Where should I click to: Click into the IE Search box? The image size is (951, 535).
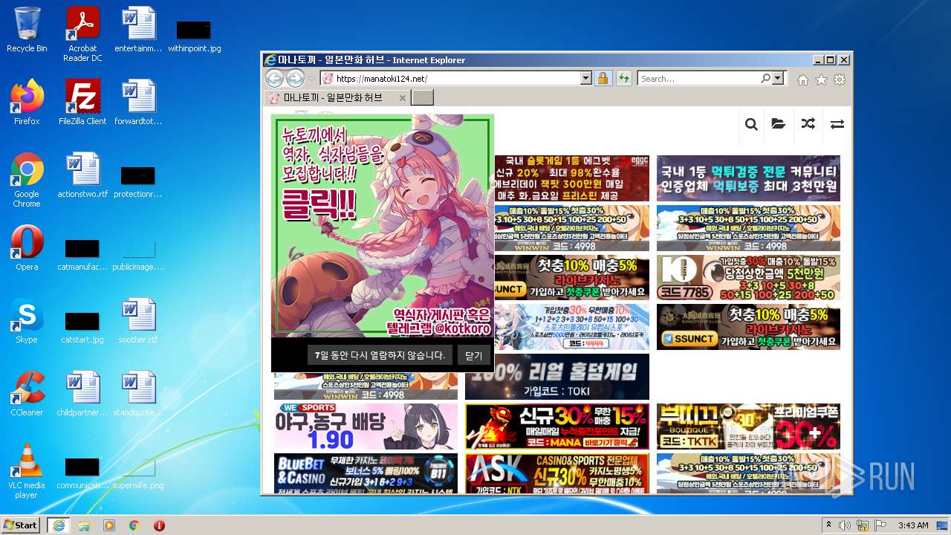pyautogui.click(x=698, y=78)
